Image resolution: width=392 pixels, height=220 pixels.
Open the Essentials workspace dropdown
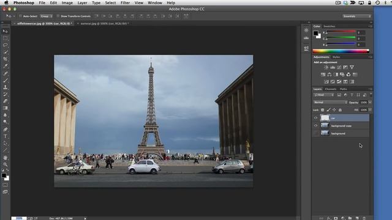356,16
